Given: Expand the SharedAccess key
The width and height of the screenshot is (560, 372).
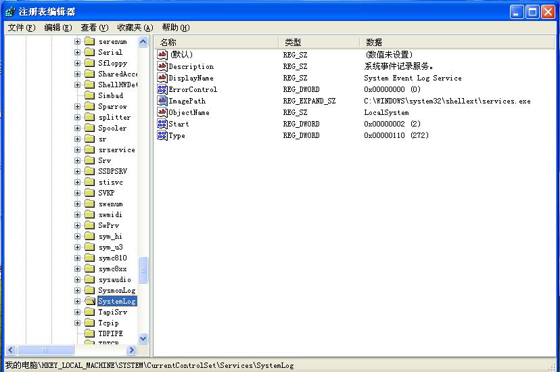Looking at the screenshot, I should click(77, 74).
